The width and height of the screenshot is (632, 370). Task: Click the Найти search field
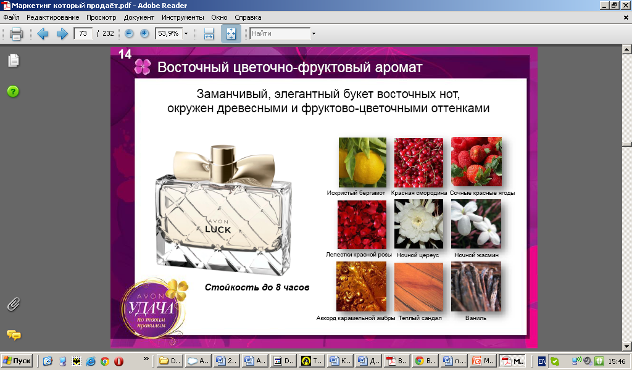click(x=280, y=33)
